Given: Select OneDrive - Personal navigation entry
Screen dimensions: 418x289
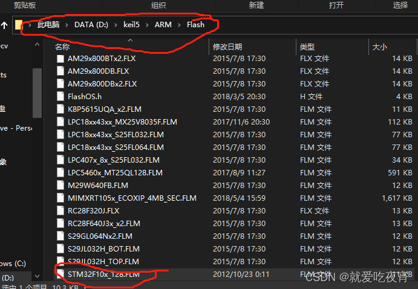Looking at the screenshot, I should [16, 128].
